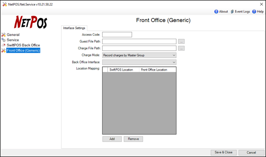Click the Front Office Location column header
The height and width of the screenshot is (157, 266).
[157, 70]
